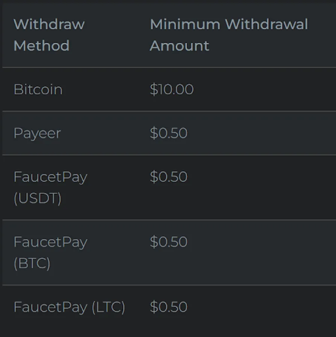Click the word Method in header
The height and width of the screenshot is (337, 336).
[x=41, y=46]
